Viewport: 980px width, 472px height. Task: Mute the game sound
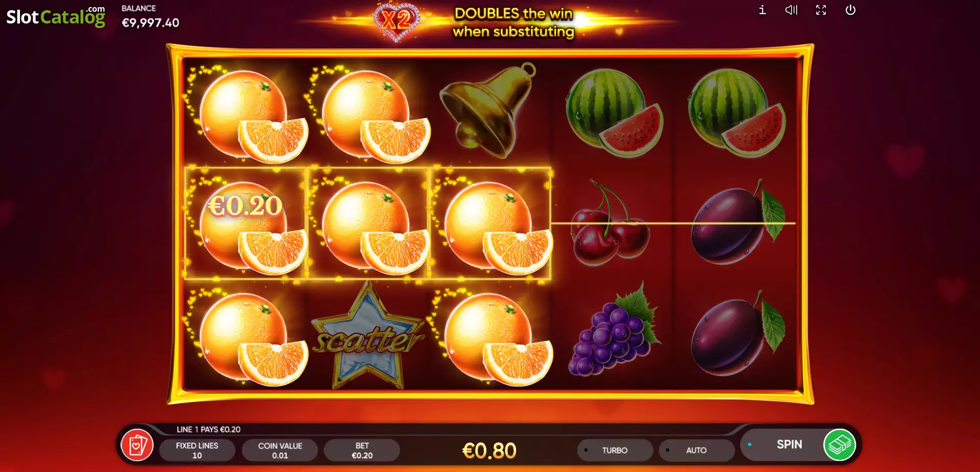click(791, 10)
